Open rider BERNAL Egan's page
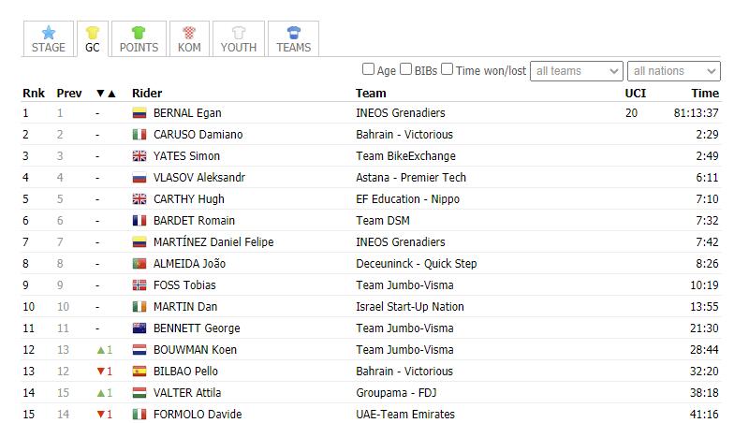This screenshot has height=423, width=734. [x=187, y=113]
